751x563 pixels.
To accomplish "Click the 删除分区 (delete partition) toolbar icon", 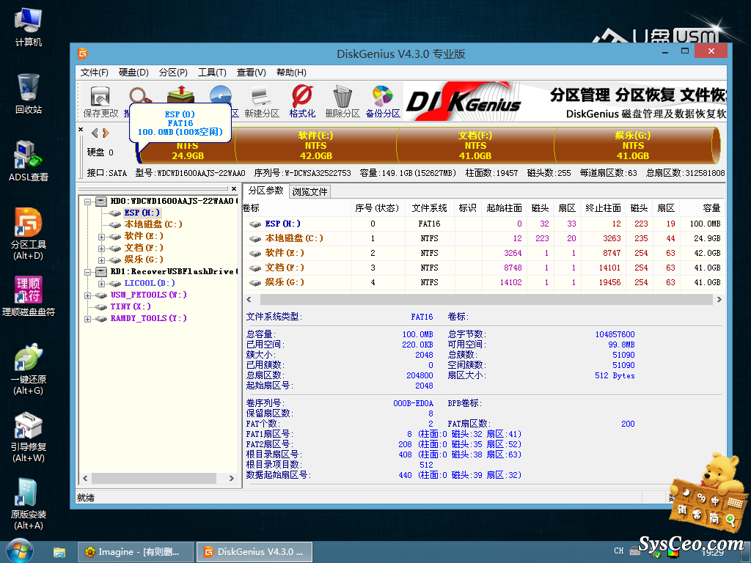I will point(342,101).
